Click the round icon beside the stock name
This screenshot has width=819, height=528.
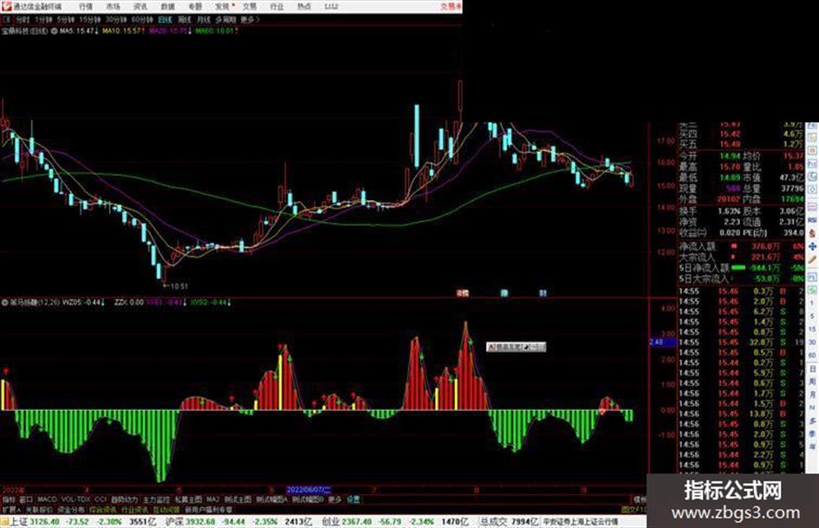(55, 31)
